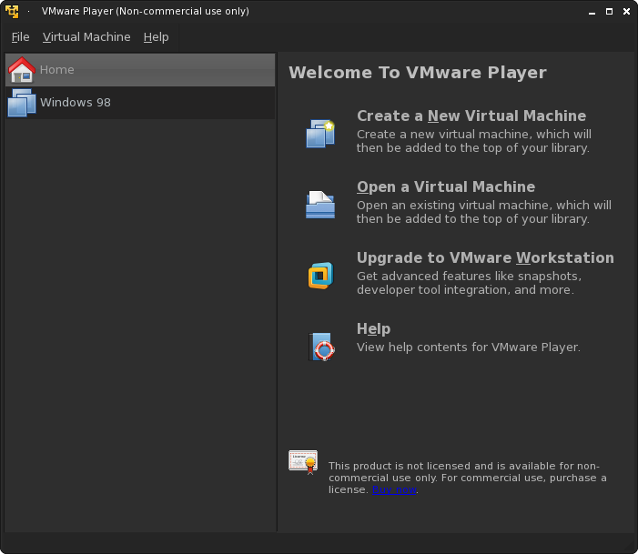Screen dimensions: 638x554
Task: Click Create a New Virtual Machine heading
Action: (x=471, y=116)
